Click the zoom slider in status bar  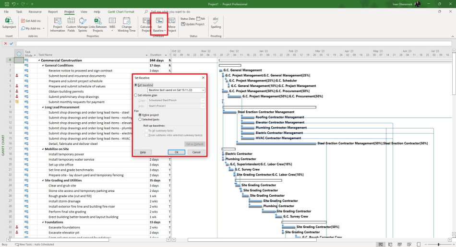pos(439,245)
